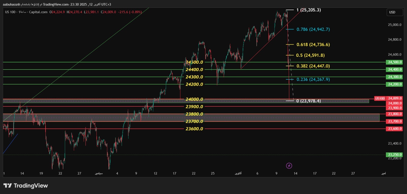
Task: Click the Capital.com data source label
Action: point(38,12)
